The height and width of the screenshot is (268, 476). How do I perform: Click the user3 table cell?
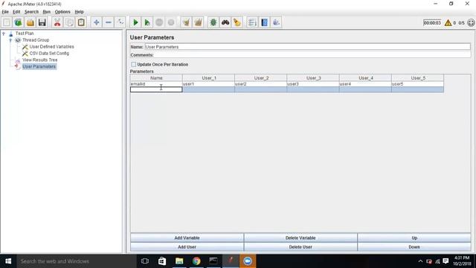pos(313,84)
